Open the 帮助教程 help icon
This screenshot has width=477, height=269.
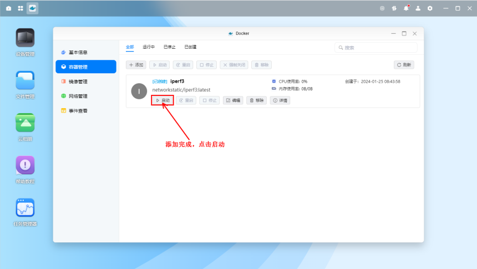(x=26, y=165)
